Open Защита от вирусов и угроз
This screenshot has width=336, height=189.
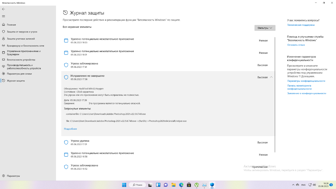[22, 32]
